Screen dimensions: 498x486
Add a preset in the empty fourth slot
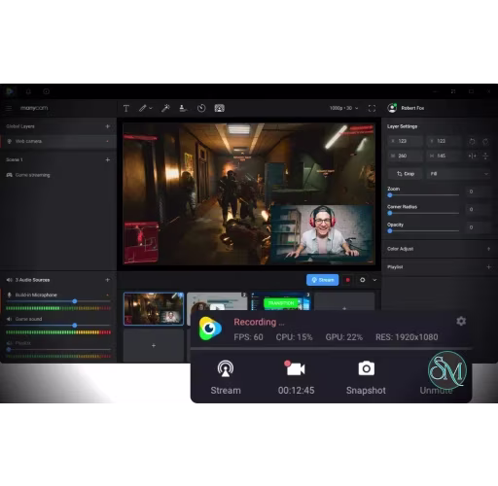(x=344, y=301)
